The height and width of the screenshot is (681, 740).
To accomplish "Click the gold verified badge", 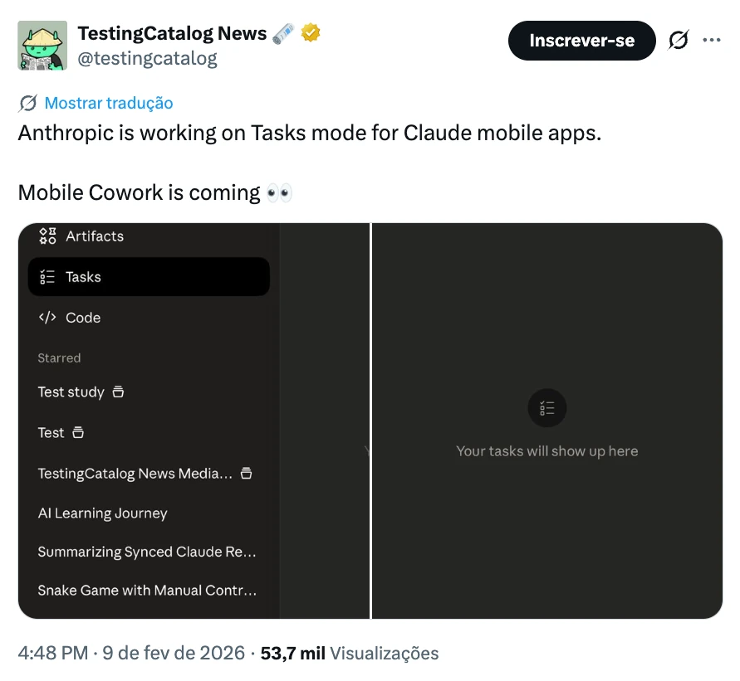I will click(311, 33).
